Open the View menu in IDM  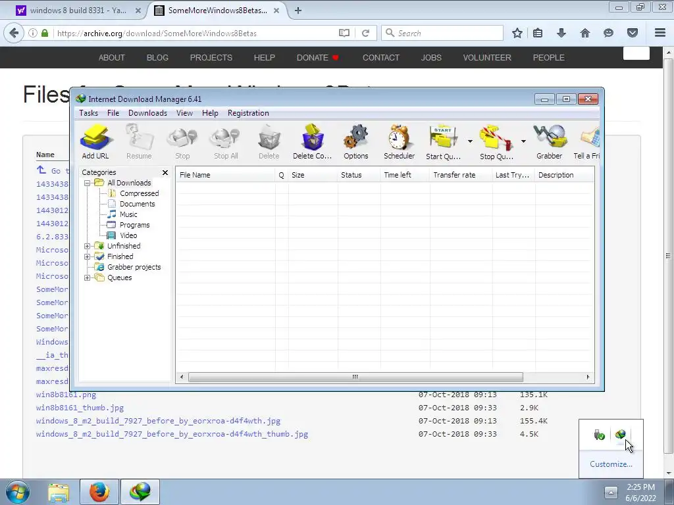pos(184,113)
